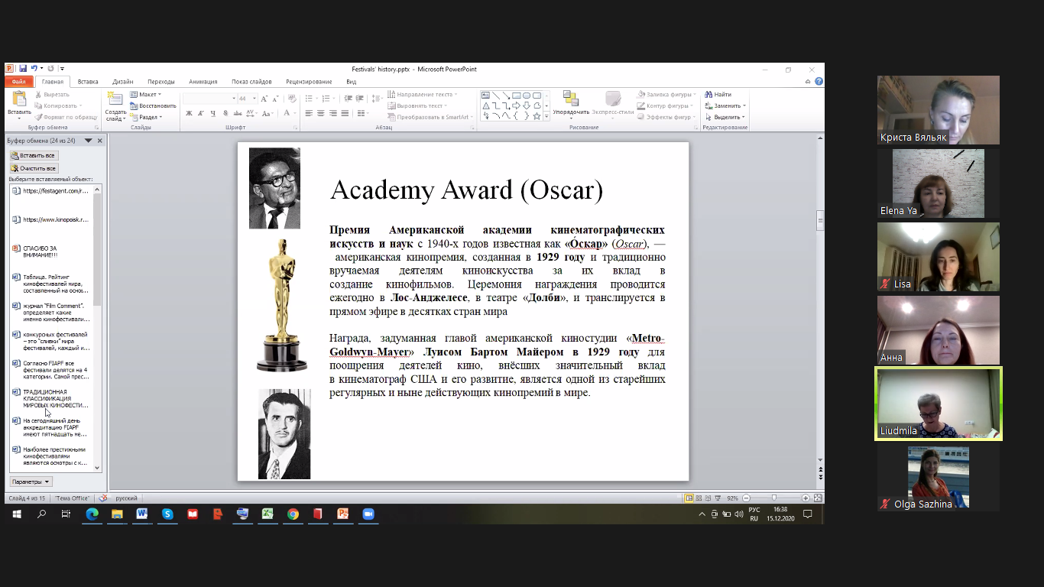Collapse the ribbon with the caret icon

point(809,81)
